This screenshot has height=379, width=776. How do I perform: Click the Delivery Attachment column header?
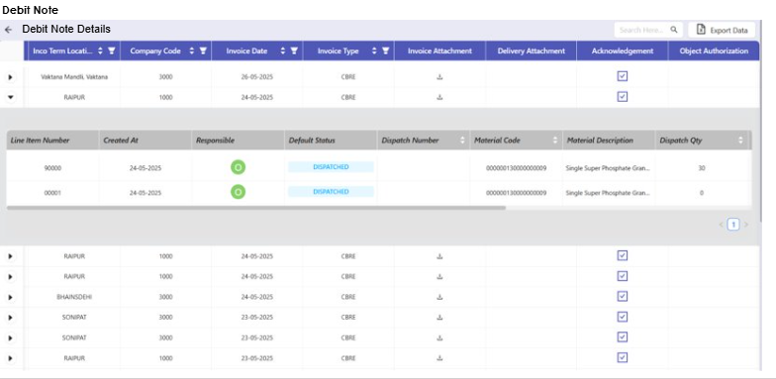531,51
